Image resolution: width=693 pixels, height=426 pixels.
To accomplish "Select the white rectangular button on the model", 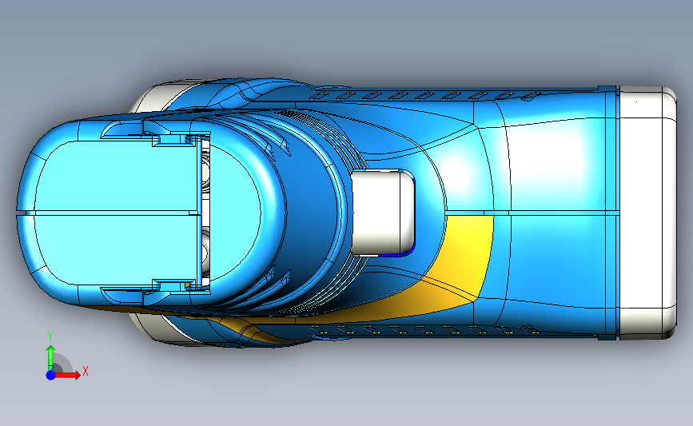I will [x=383, y=213].
